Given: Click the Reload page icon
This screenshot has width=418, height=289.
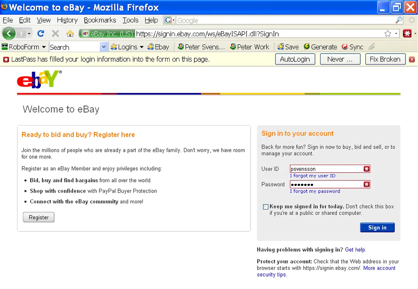Looking at the screenshot, I should coord(41,34).
